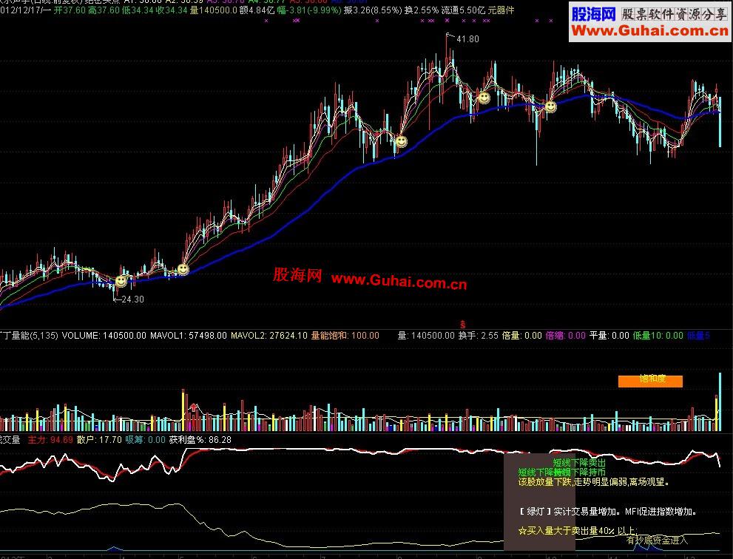
Task: Click the 低量10: 0.00 readout
Action: click(658, 336)
